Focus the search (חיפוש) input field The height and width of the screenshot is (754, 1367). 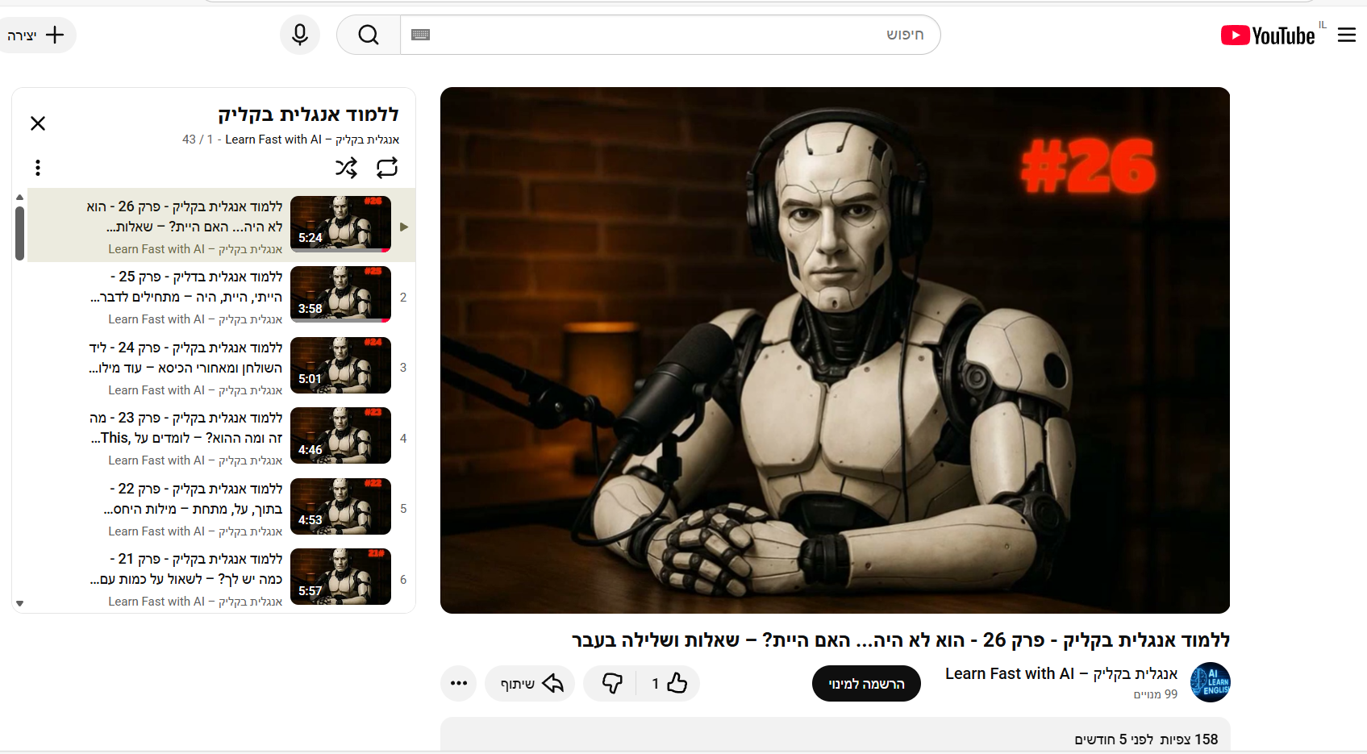pyautogui.click(x=669, y=35)
